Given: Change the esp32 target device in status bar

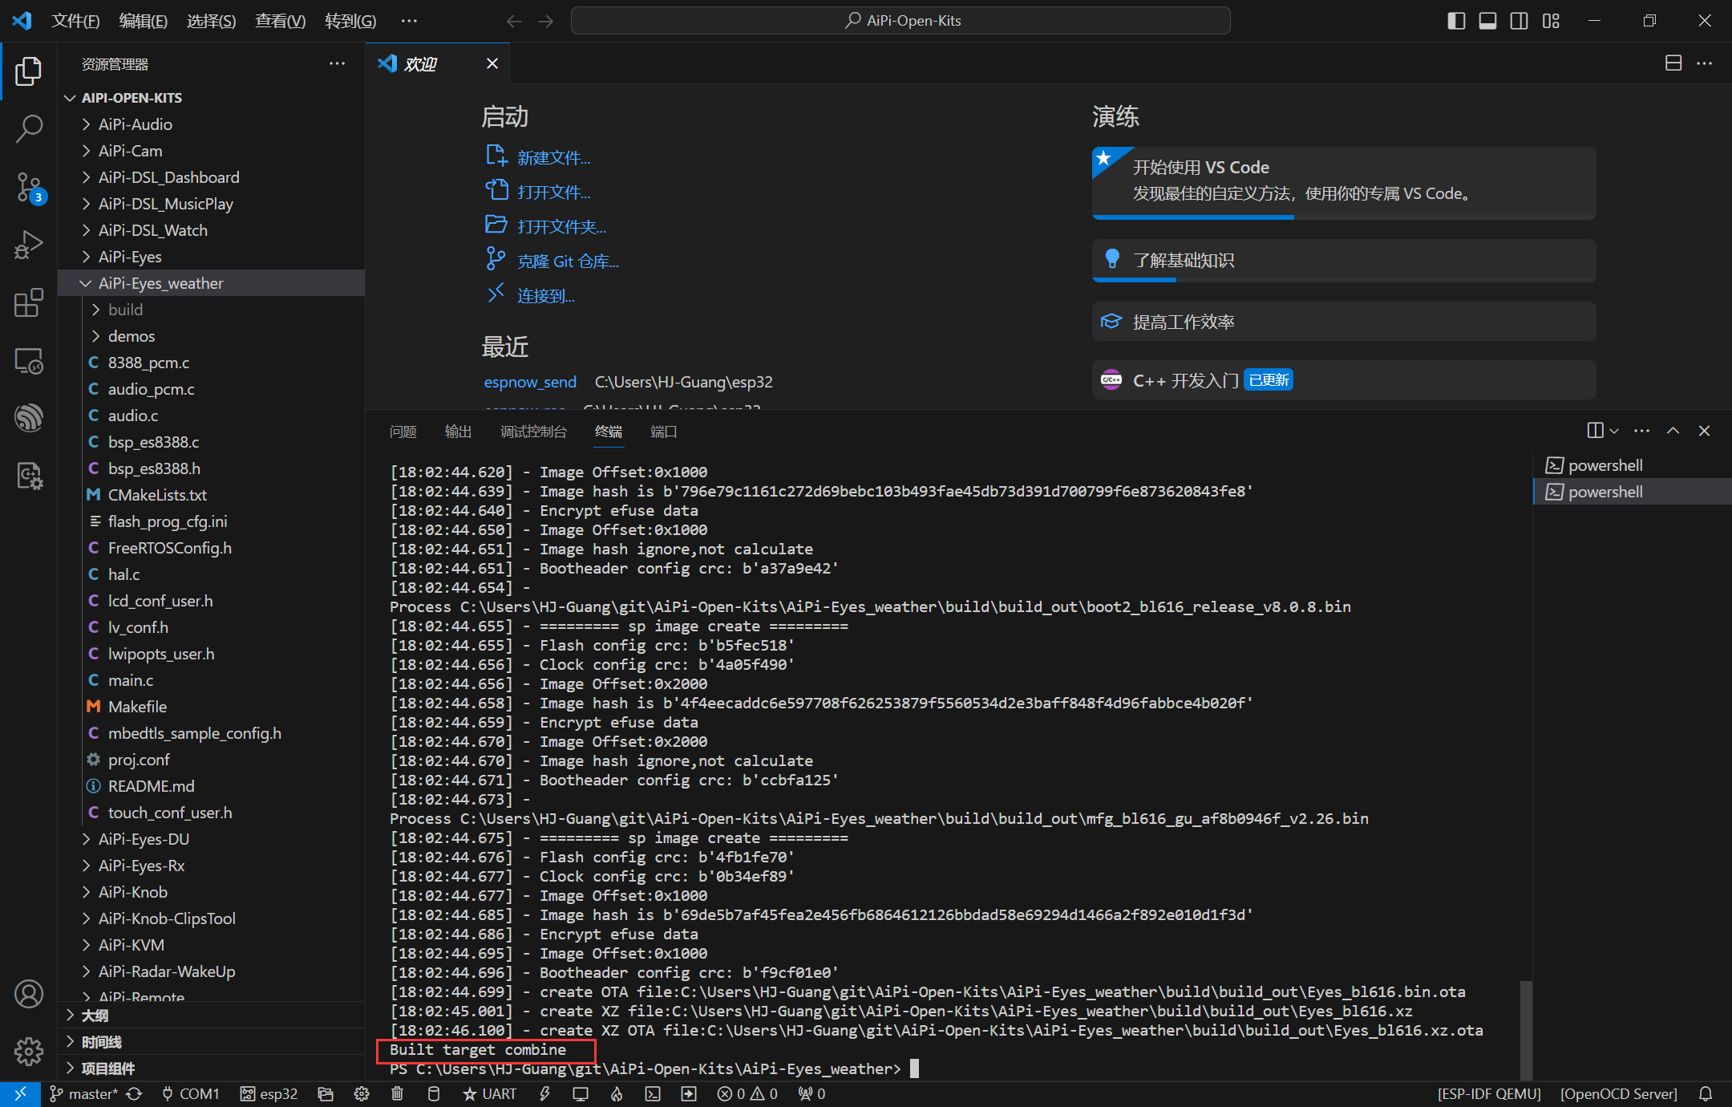Looking at the screenshot, I should (x=269, y=1093).
